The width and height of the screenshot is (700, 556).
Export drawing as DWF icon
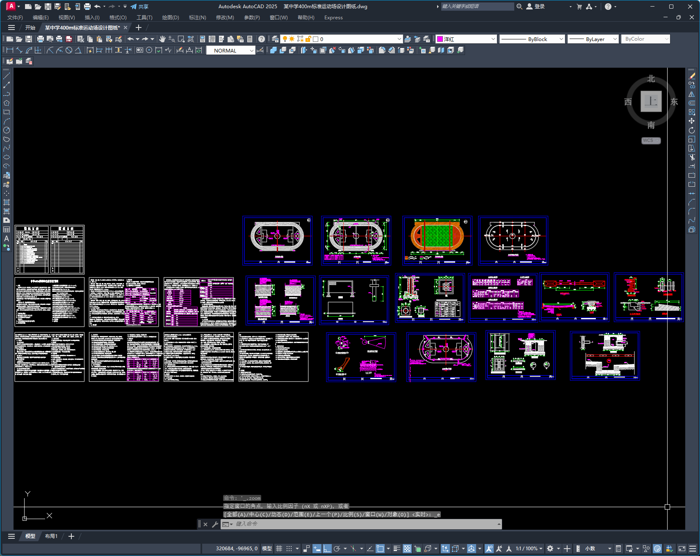(69, 39)
